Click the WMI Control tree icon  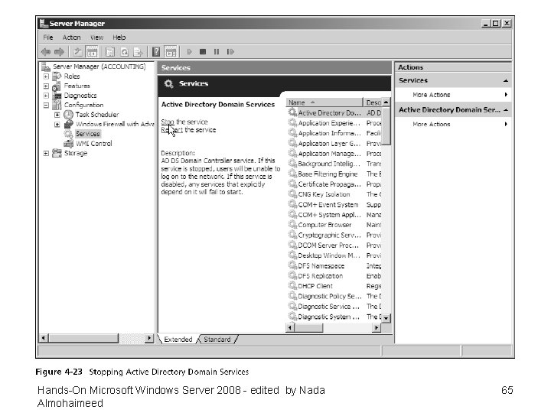click(68, 143)
